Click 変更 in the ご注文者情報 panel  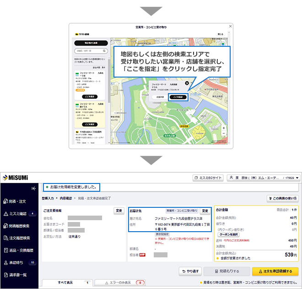(x=119, y=211)
